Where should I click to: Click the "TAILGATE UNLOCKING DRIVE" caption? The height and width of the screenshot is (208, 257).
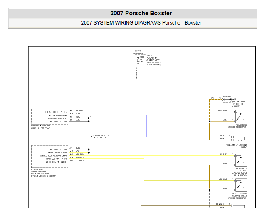click(x=237, y=146)
